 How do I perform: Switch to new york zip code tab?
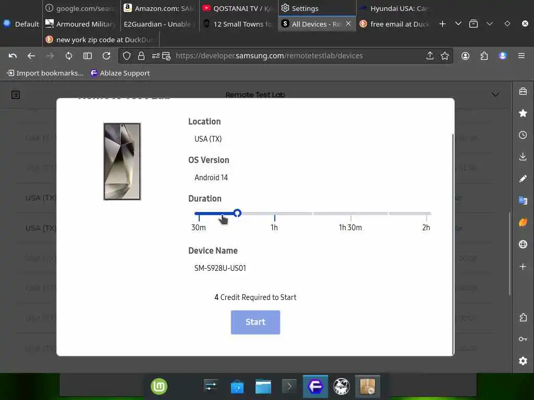point(101,40)
